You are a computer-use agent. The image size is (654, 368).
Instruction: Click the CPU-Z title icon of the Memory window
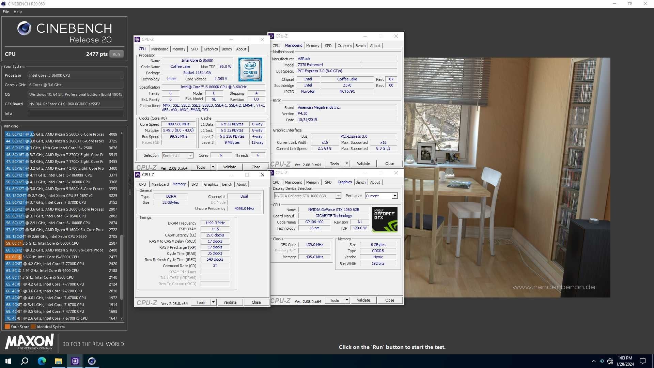point(138,175)
